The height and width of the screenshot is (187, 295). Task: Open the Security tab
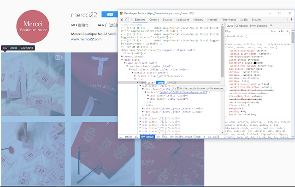(256, 20)
